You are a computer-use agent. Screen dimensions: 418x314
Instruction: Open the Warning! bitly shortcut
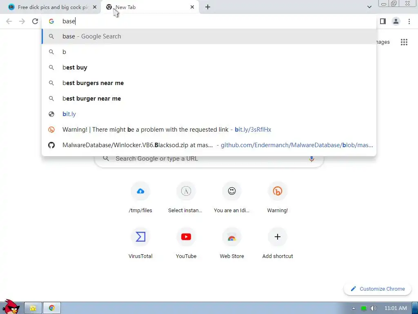point(278,197)
